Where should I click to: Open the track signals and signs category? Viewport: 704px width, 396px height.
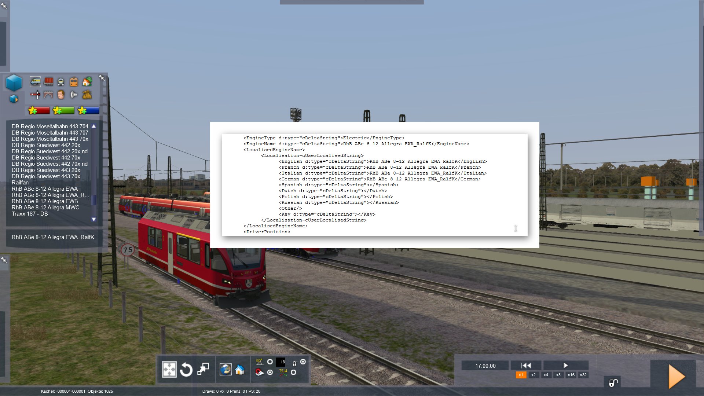point(35,95)
